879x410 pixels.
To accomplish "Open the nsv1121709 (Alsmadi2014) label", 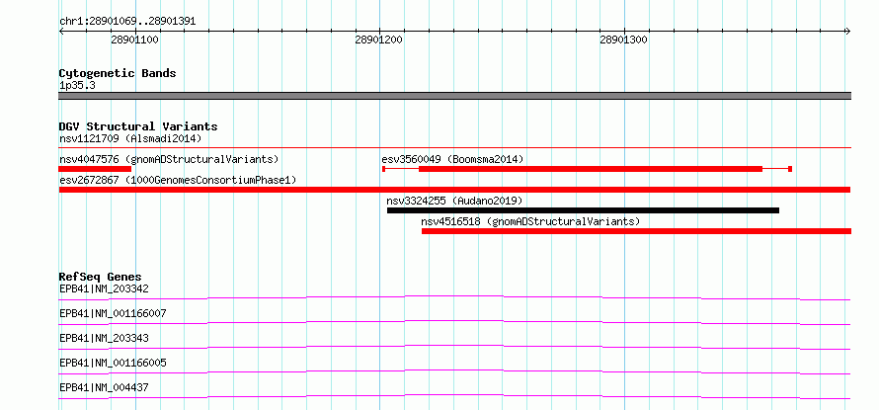I will [130, 138].
